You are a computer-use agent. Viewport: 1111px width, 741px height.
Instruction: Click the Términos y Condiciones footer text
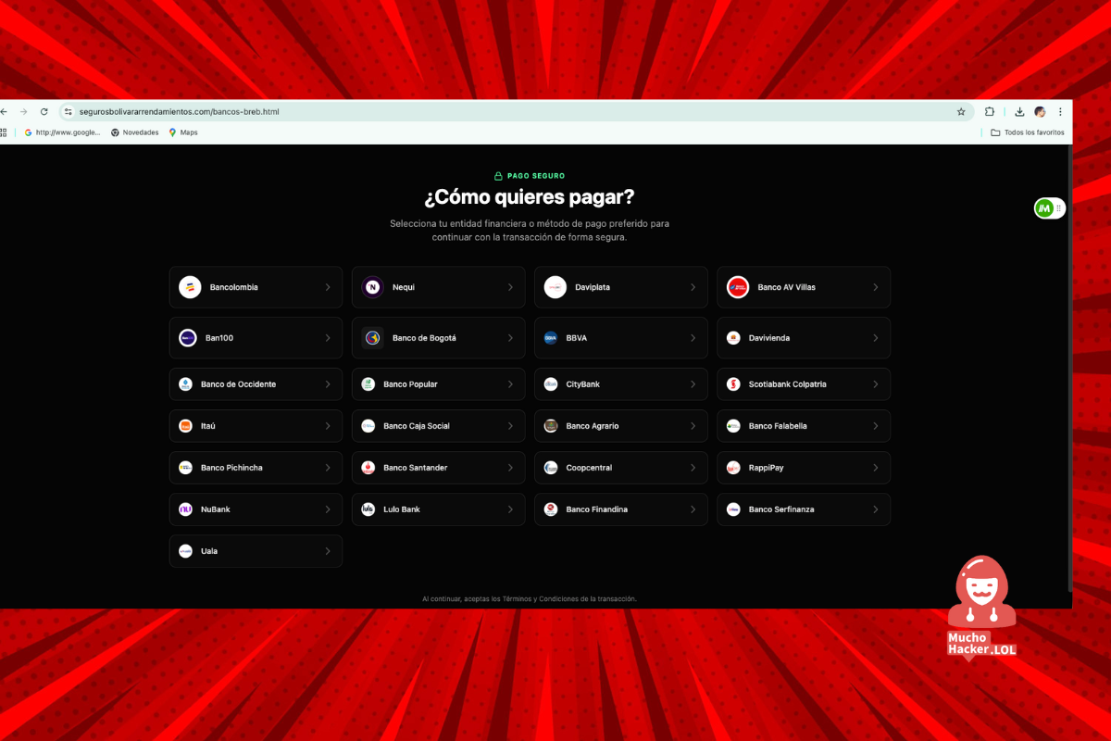pos(543,599)
